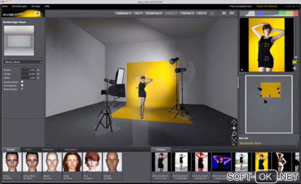Switch to the Models tab
The width and height of the screenshot is (301, 184).
point(11,150)
